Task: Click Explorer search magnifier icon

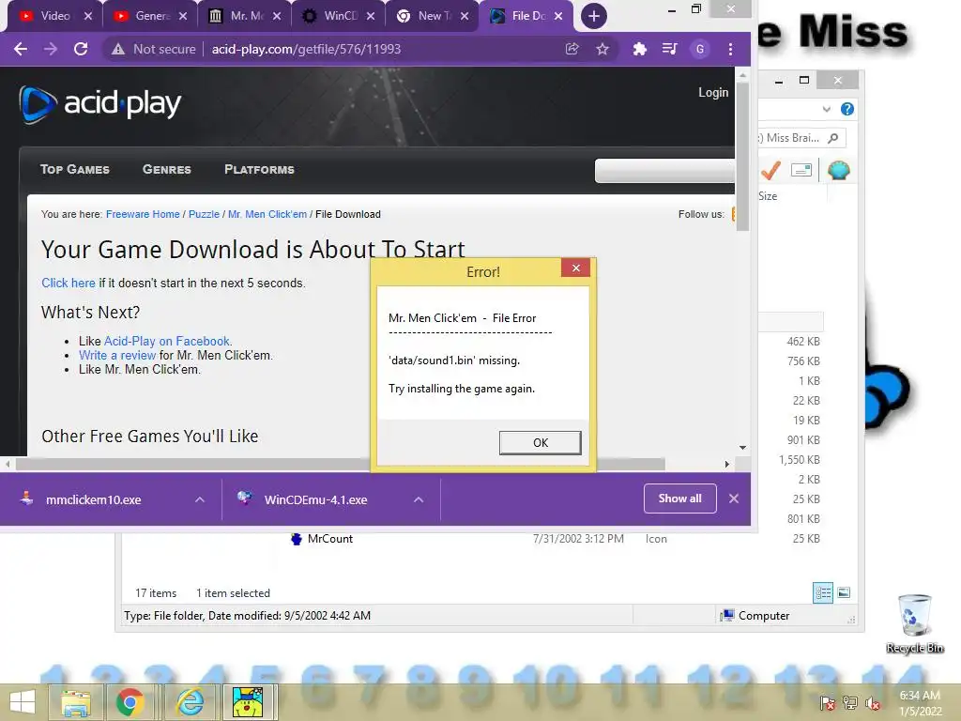Action: coord(833,138)
